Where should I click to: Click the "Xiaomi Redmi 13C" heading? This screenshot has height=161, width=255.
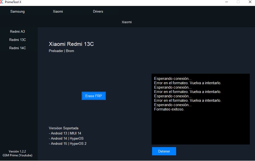(x=71, y=44)
